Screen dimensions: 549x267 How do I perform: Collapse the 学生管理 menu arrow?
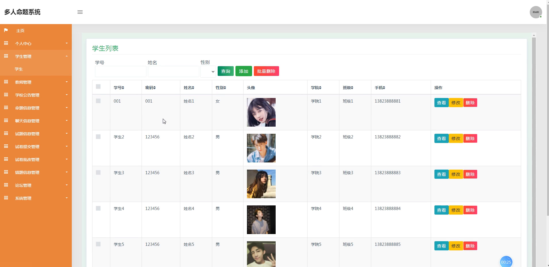tap(67, 56)
